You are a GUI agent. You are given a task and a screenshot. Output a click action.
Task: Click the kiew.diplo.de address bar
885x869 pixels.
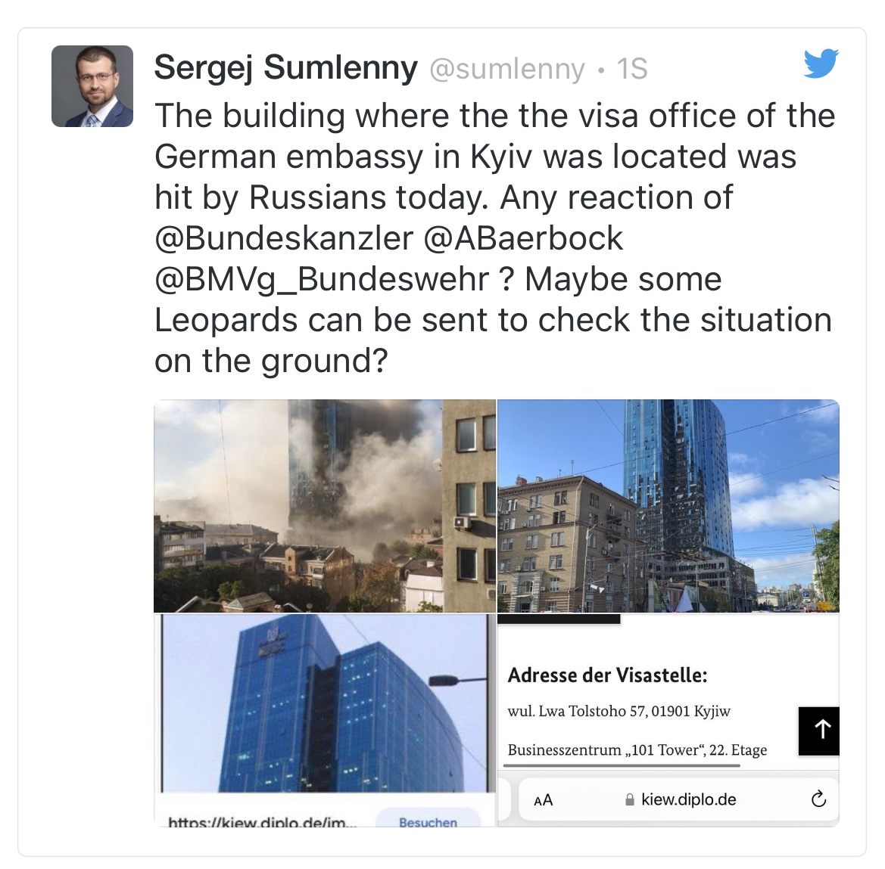coord(679,799)
